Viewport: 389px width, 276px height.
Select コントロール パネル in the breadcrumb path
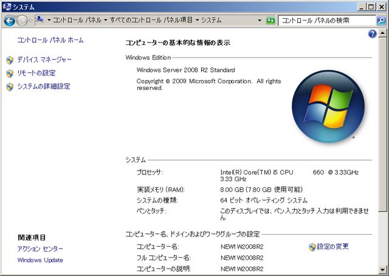[x=77, y=20]
